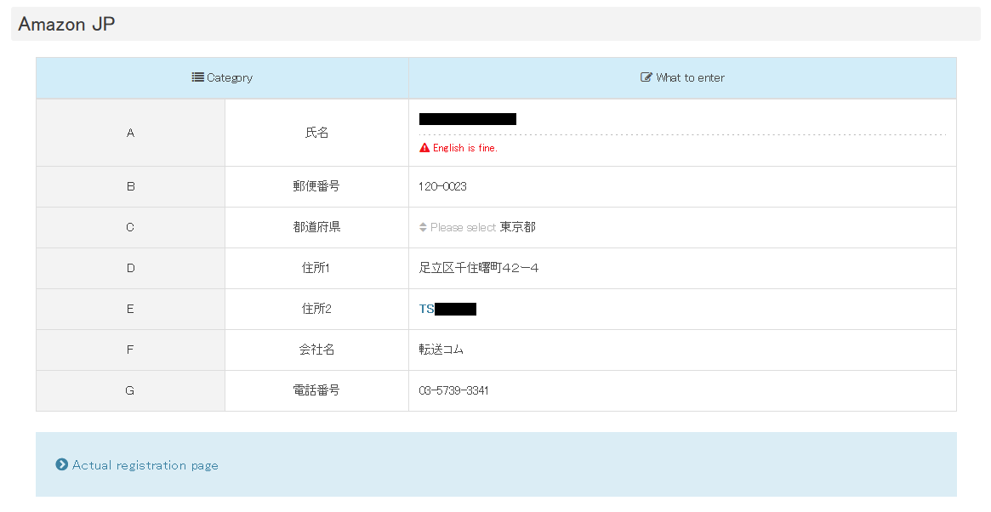Click row letter A cell
This screenshot has height=512, width=991.
(130, 133)
